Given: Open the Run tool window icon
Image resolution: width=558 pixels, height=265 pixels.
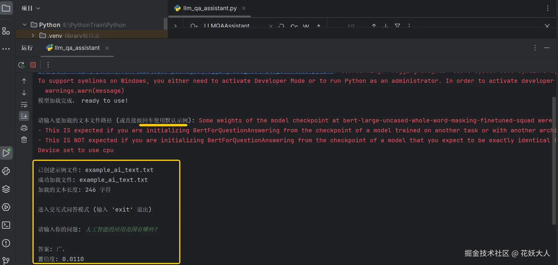Looking at the screenshot, I should 6,153.
